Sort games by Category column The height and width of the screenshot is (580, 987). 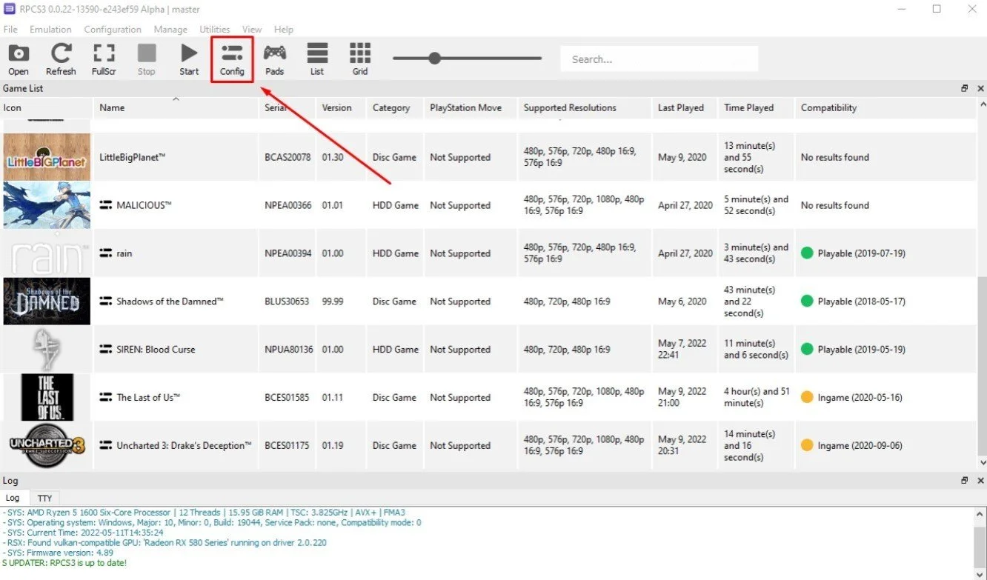tap(395, 107)
